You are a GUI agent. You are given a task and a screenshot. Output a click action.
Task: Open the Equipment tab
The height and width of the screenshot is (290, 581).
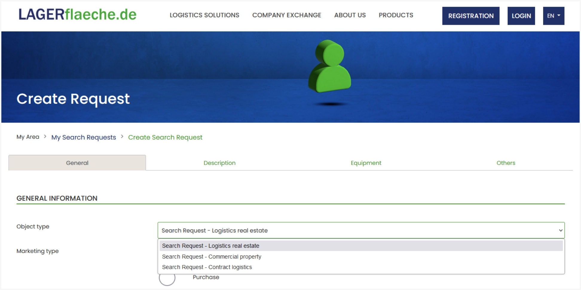pyautogui.click(x=366, y=163)
